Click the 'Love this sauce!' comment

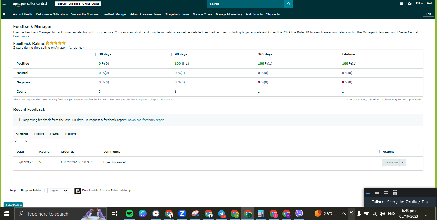[x=114, y=162]
